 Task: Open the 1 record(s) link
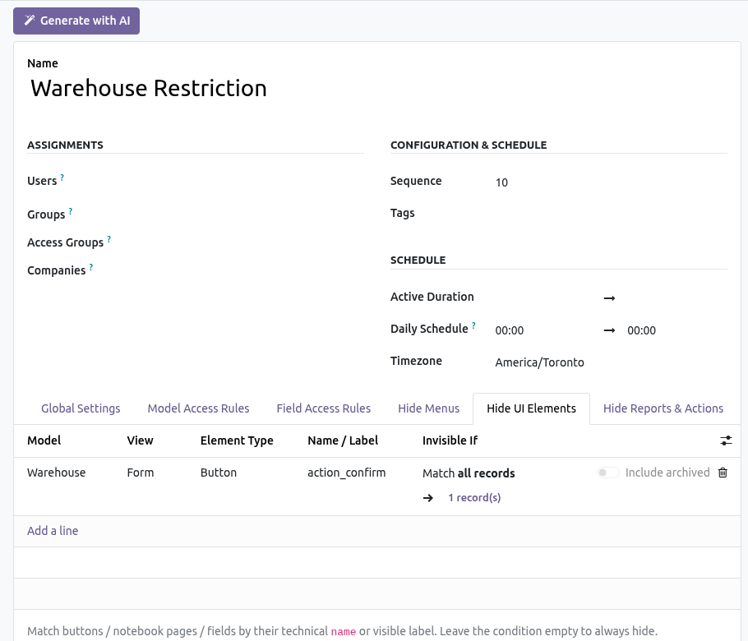[x=474, y=497]
